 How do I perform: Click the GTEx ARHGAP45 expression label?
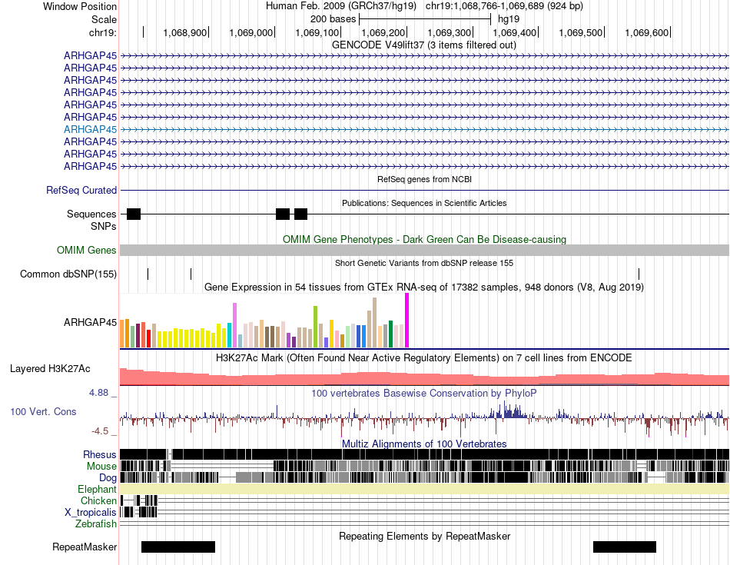[91, 322]
